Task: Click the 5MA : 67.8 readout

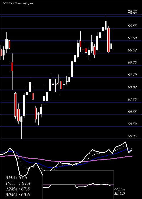Action: (x=16, y=178)
